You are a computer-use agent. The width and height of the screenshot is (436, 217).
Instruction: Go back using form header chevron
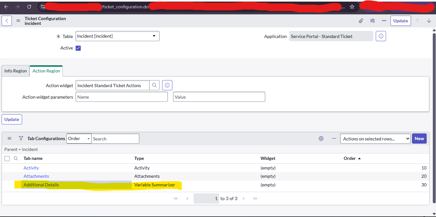(x=7, y=21)
